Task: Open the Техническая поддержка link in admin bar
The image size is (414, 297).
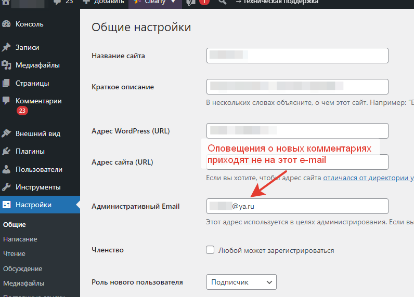Action: pos(277,2)
